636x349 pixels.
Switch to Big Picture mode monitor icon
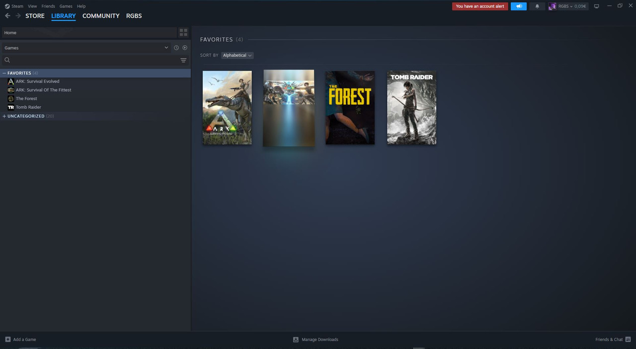[x=597, y=6]
